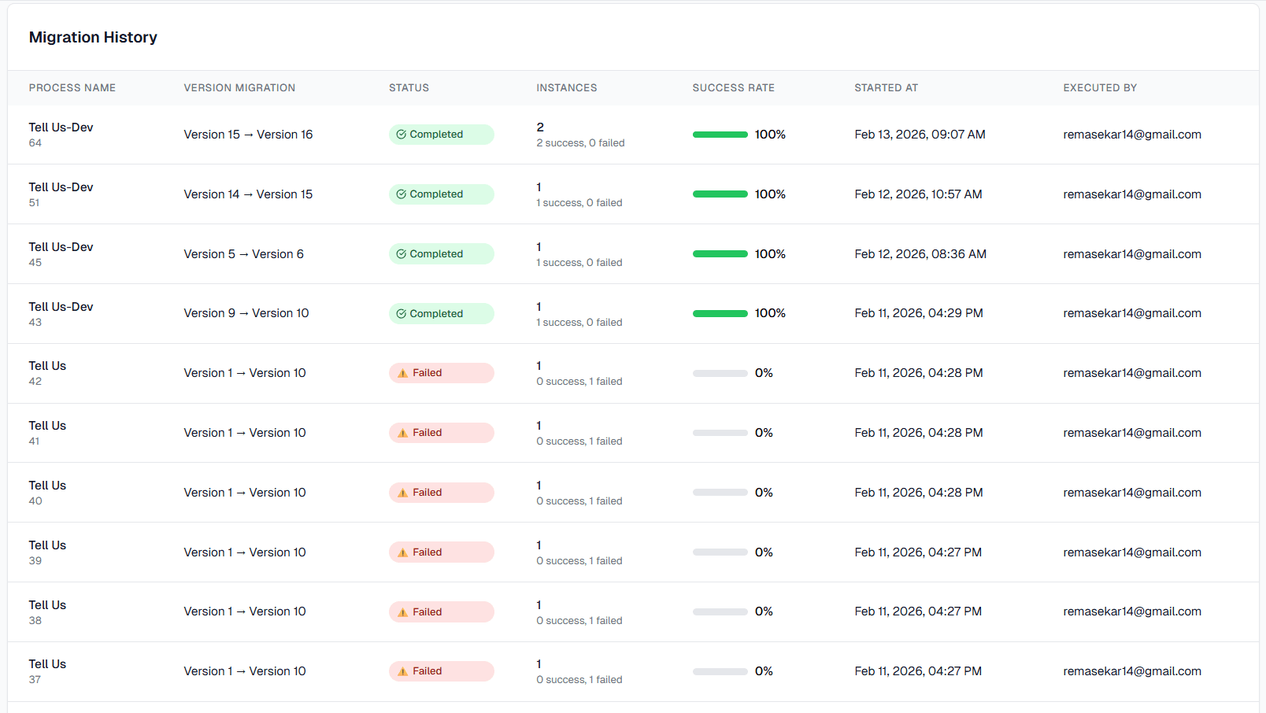Sort by the Status column header
Image resolution: width=1266 pixels, height=713 pixels.
coord(409,87)
